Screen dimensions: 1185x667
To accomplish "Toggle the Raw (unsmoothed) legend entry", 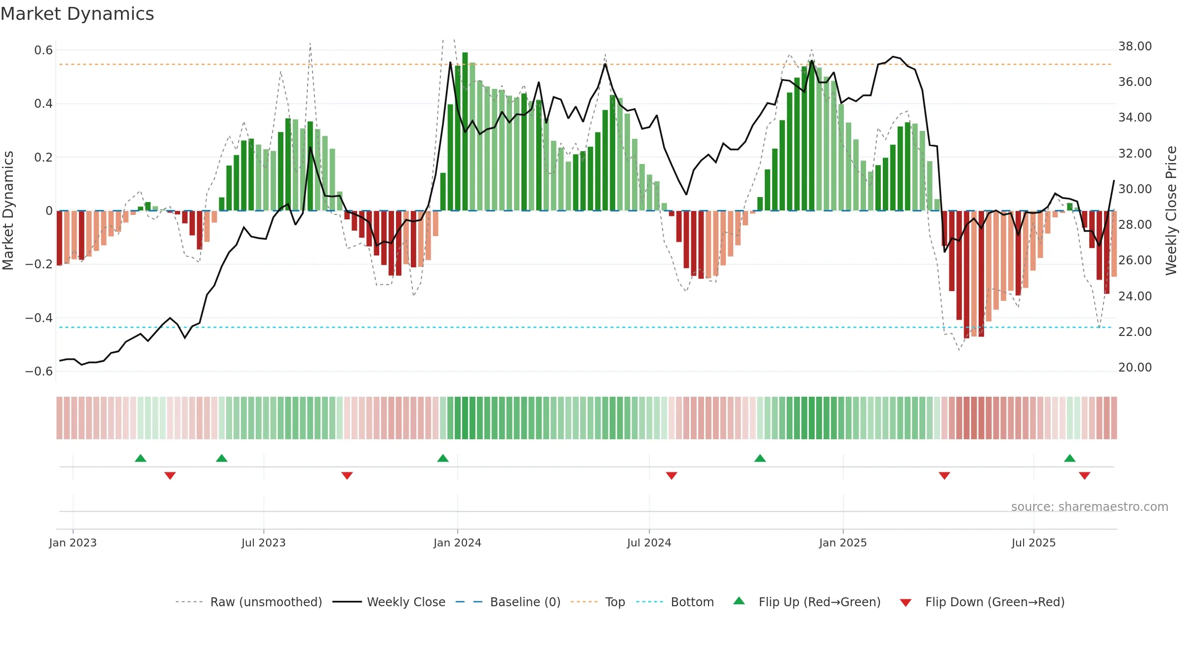I will [x=248, y=602].
